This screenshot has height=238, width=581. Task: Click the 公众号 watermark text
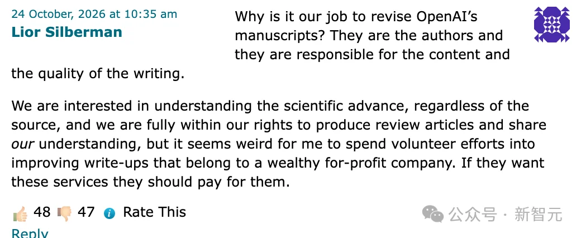473,215
